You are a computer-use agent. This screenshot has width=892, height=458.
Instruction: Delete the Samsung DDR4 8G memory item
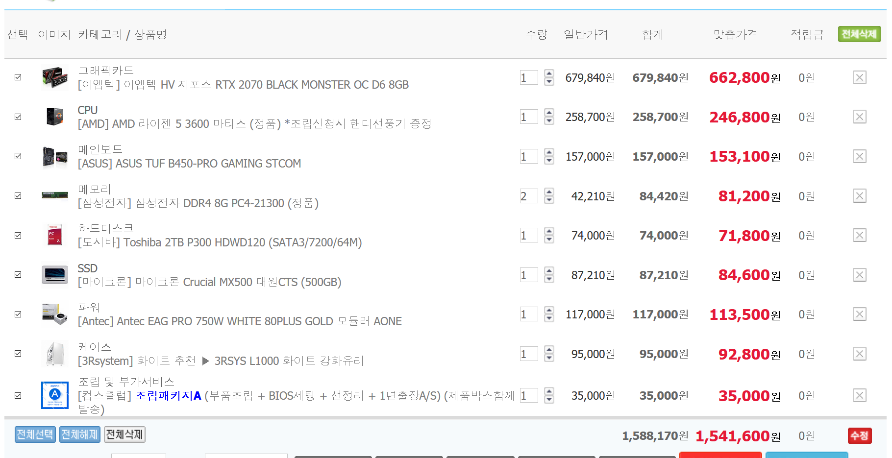(859, 196)
